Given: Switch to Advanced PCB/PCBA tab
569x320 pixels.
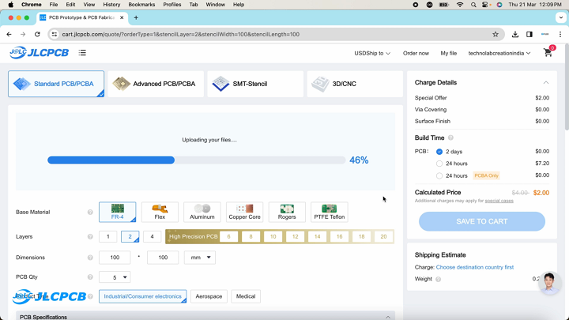Looking at the screenshot, I should coord(156,84).
